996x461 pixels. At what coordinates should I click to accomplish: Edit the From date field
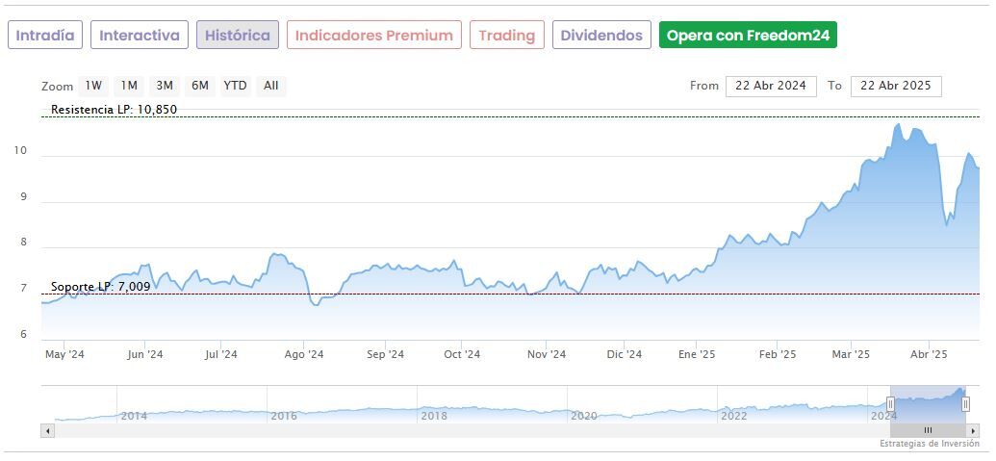coord(771,86)
